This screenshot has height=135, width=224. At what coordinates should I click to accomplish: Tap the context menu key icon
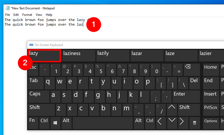pos(194,123)
